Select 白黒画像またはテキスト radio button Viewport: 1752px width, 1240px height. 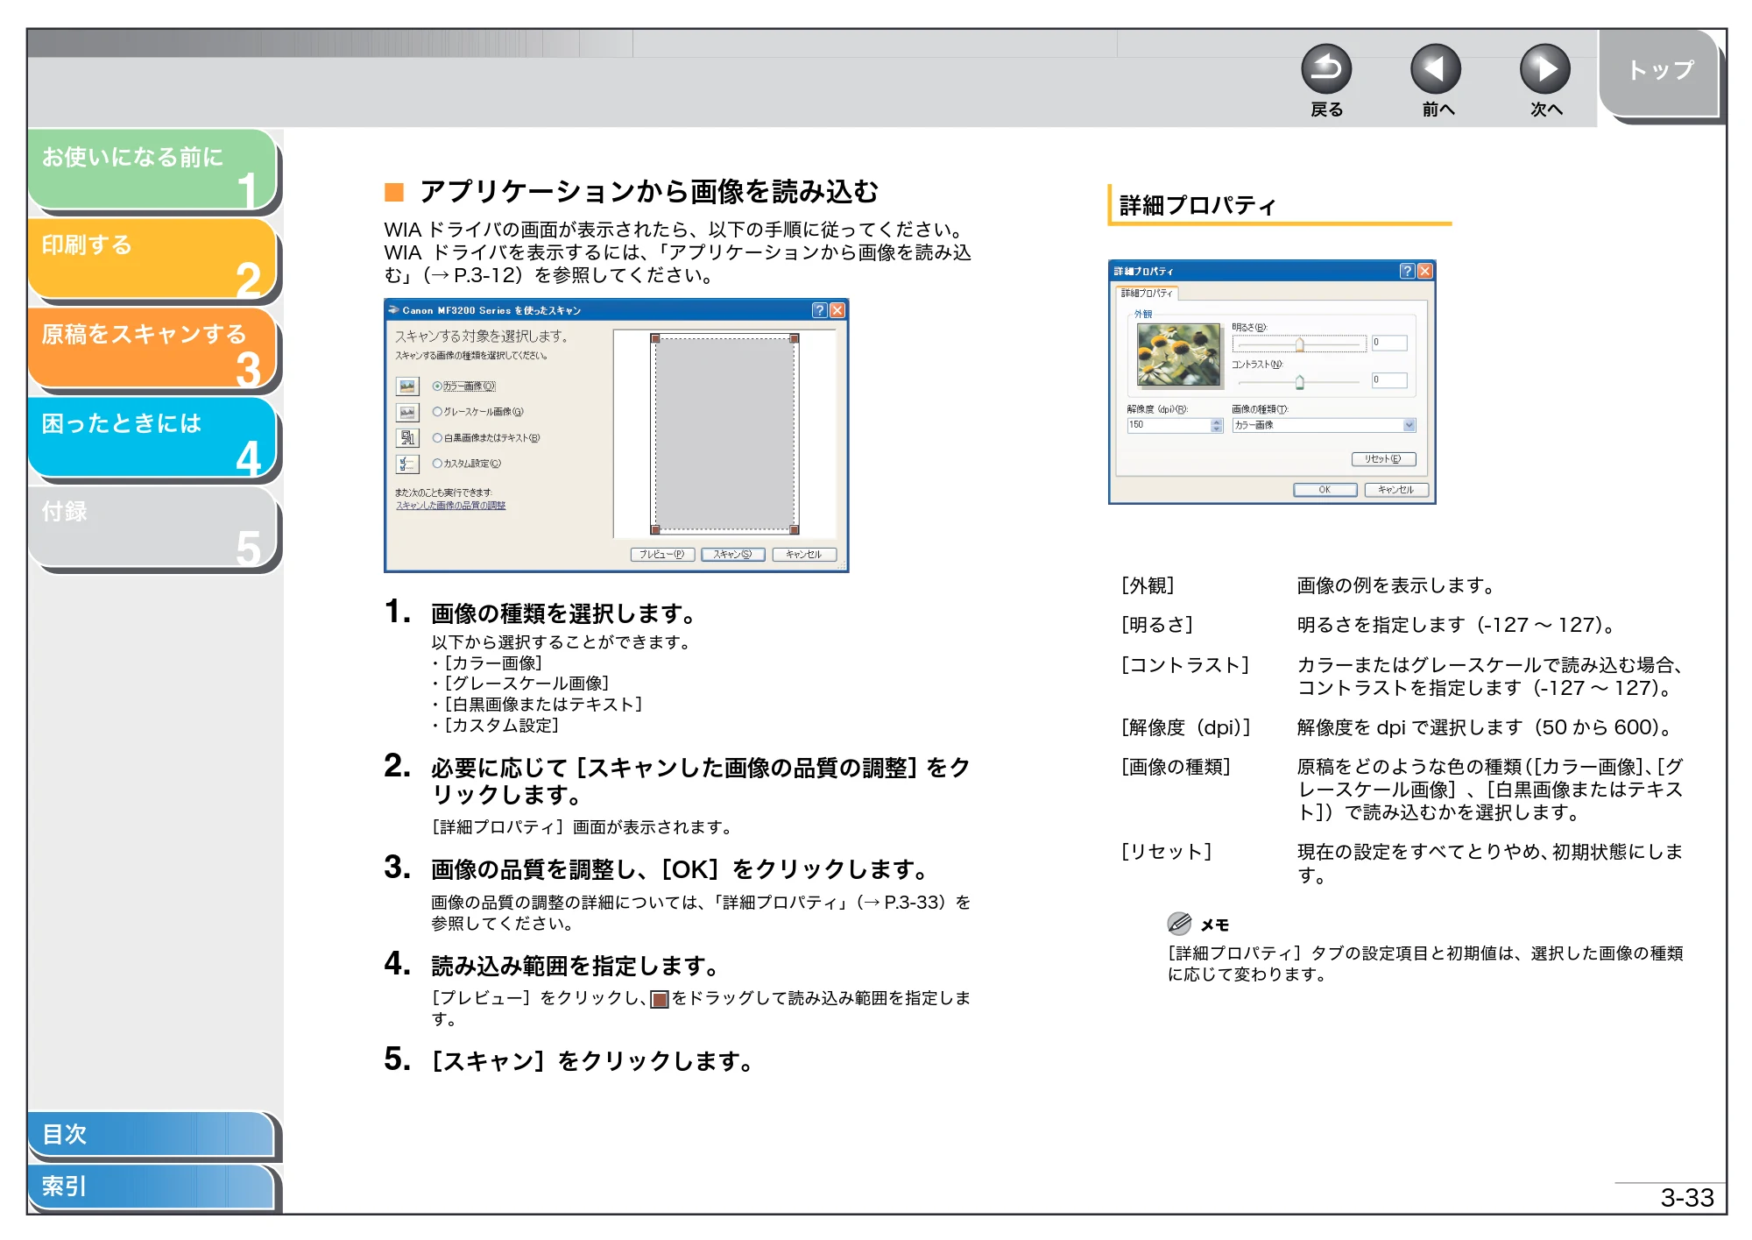(x=437, y=438)
